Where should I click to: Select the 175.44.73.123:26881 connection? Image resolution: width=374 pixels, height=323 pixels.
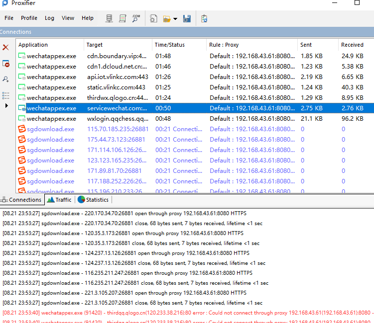(x=195, y=140)
